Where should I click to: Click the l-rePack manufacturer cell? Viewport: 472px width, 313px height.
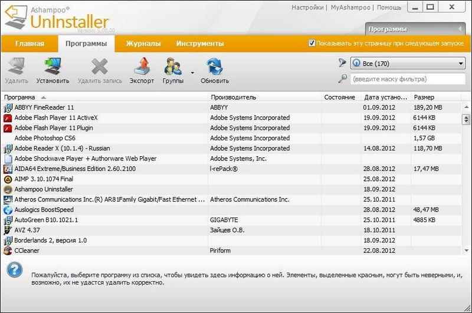point(224,169)
